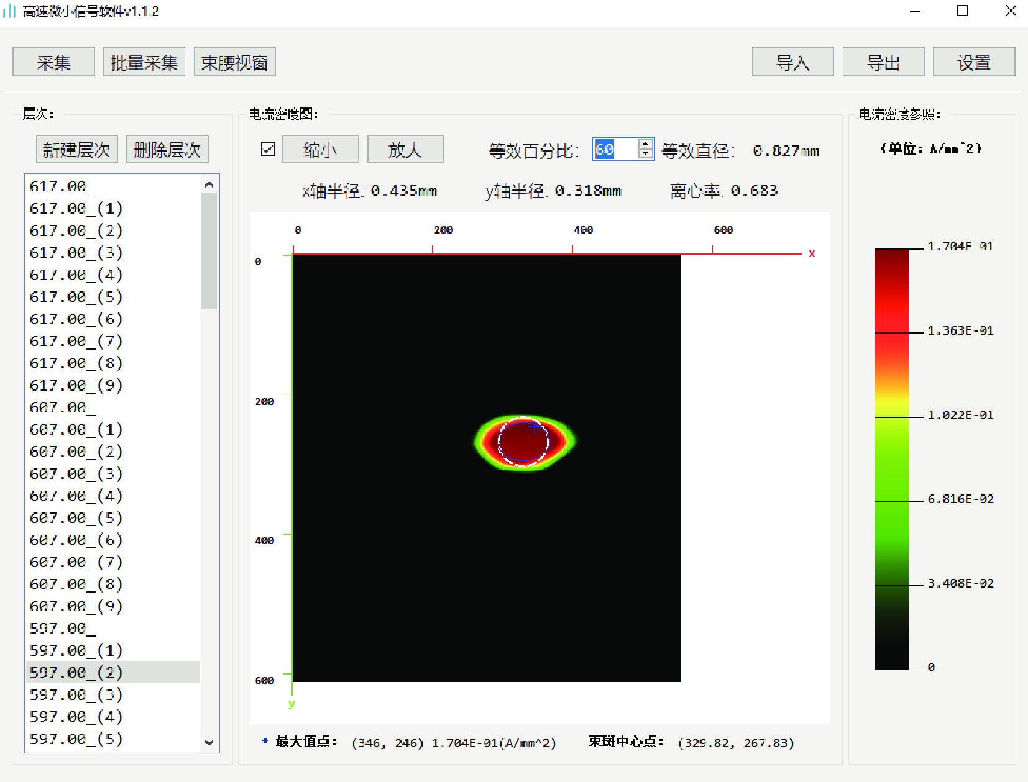
Task: Click the 导出 button
Action: [x=883, y=61]
